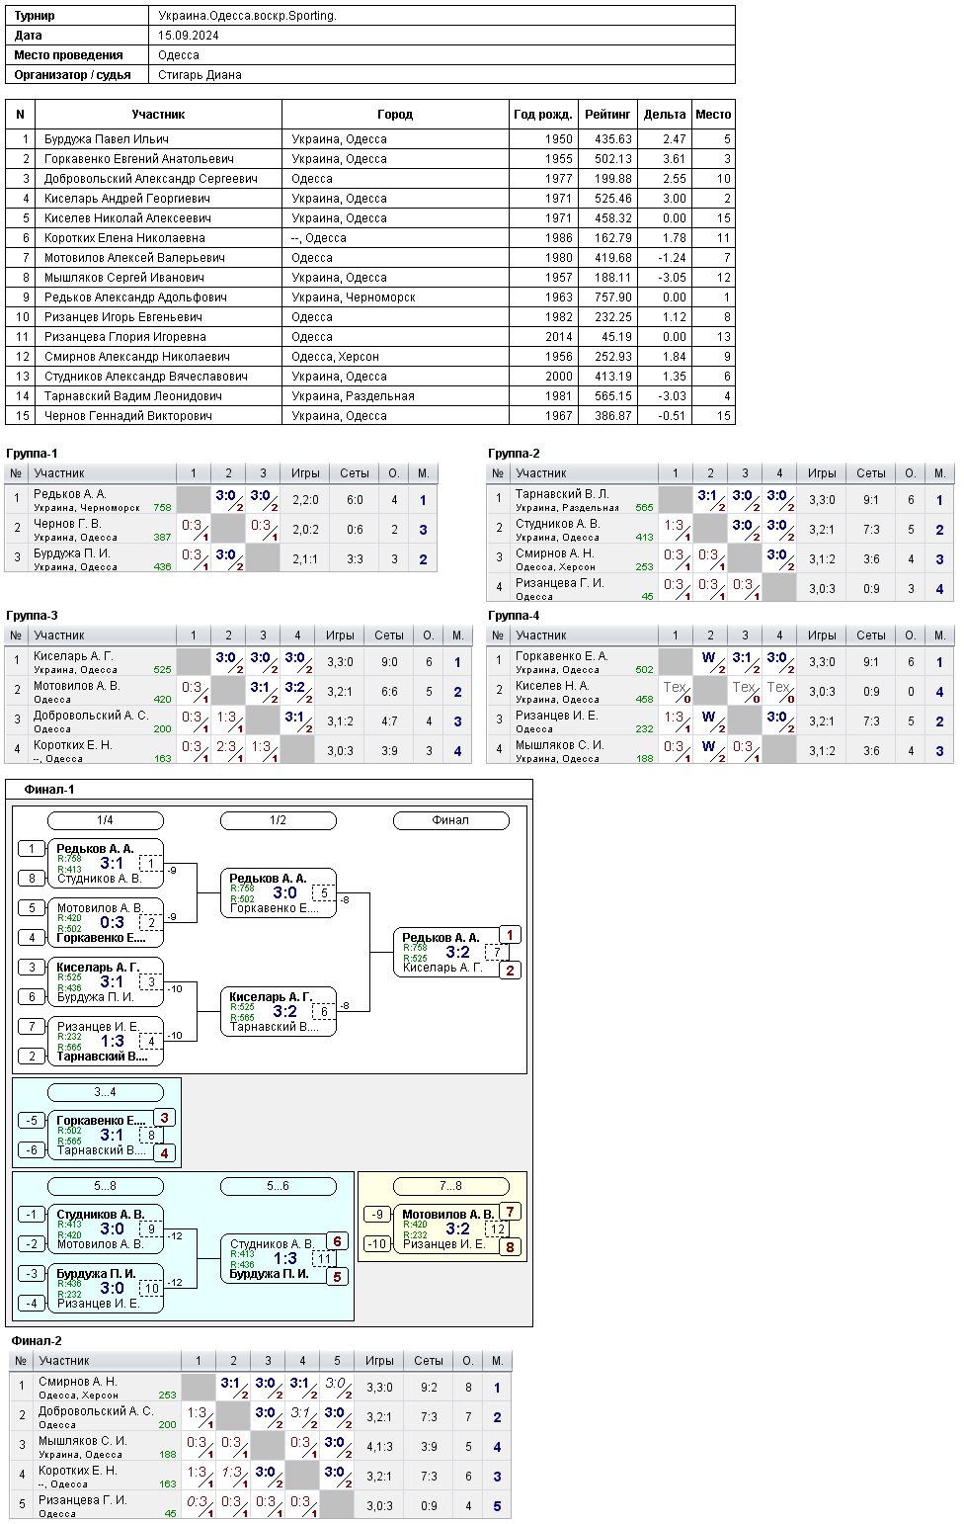The height and width of the screenshot is (1524, 964).
Task: Select participant 'Чернов Геннадий Викторович'
Action: tap(128, 416)
